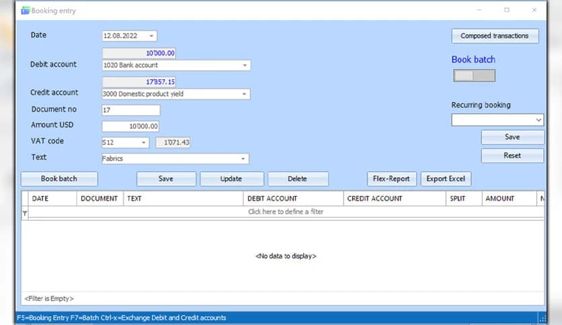Open the VAT code dropdown

click(143, 142)
